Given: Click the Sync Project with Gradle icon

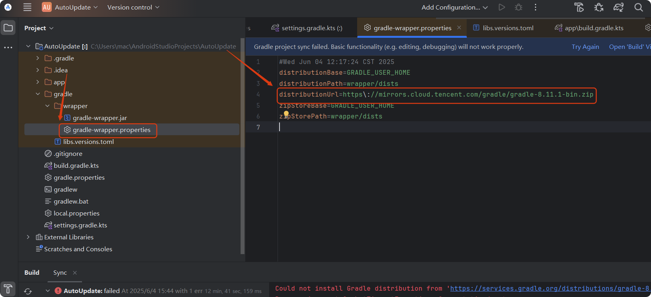Looking at the screenshot, I should [x=618, y=7].
